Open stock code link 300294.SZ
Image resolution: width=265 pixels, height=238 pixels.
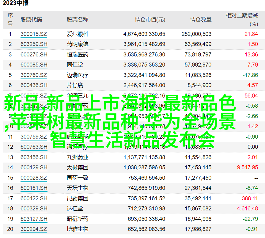pos(34,229)
